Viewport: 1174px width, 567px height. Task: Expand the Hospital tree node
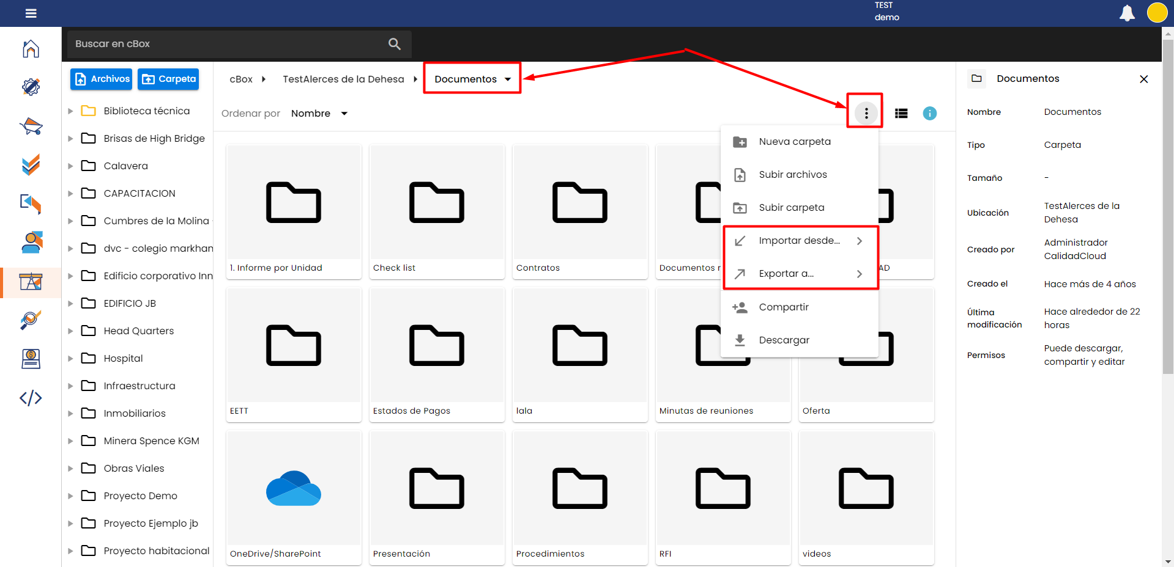(70, 359)
